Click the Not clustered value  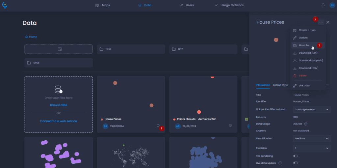(301, 130)
